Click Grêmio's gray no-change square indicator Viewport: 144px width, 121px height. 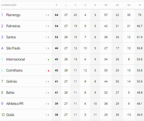tap(49, 82)
